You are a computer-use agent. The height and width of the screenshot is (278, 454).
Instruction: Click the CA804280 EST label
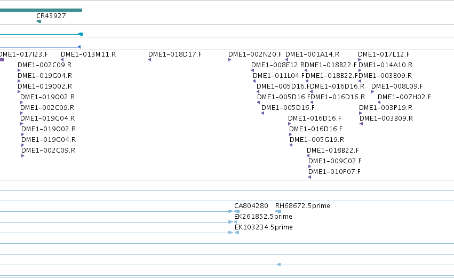click(251, 206)
